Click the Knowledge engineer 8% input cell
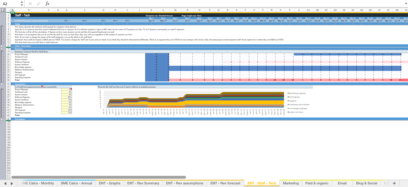 pos(67,102)
